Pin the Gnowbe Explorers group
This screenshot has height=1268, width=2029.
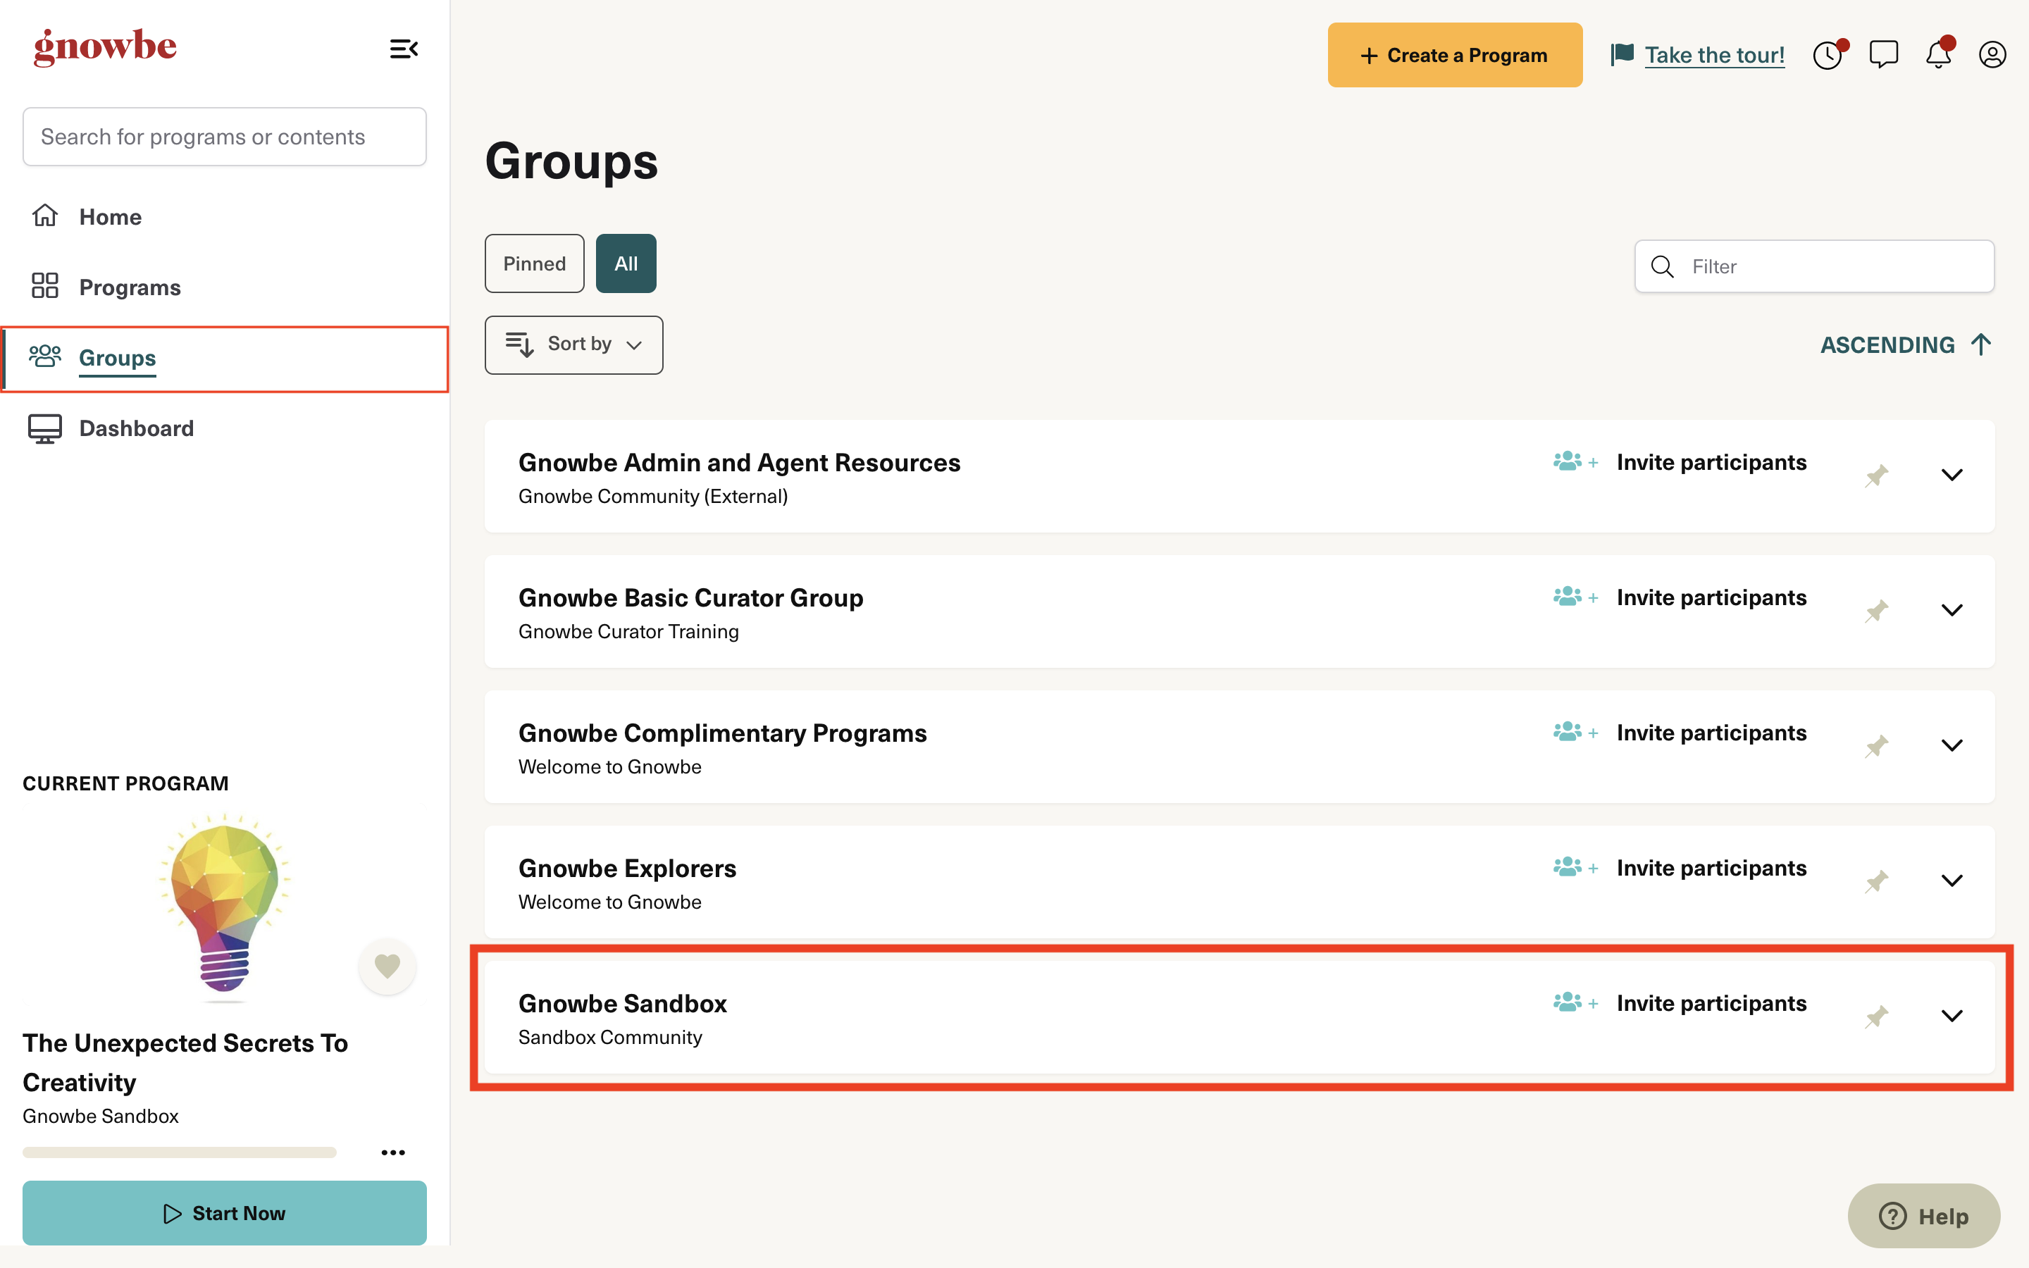[1876, 881]
